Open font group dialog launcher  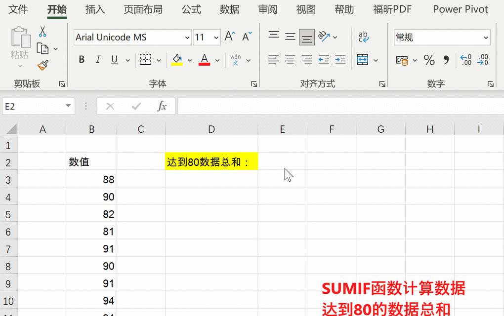[254, 84]
